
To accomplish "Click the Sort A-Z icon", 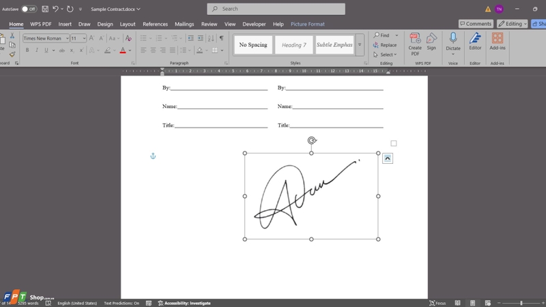I will (211, 38).
